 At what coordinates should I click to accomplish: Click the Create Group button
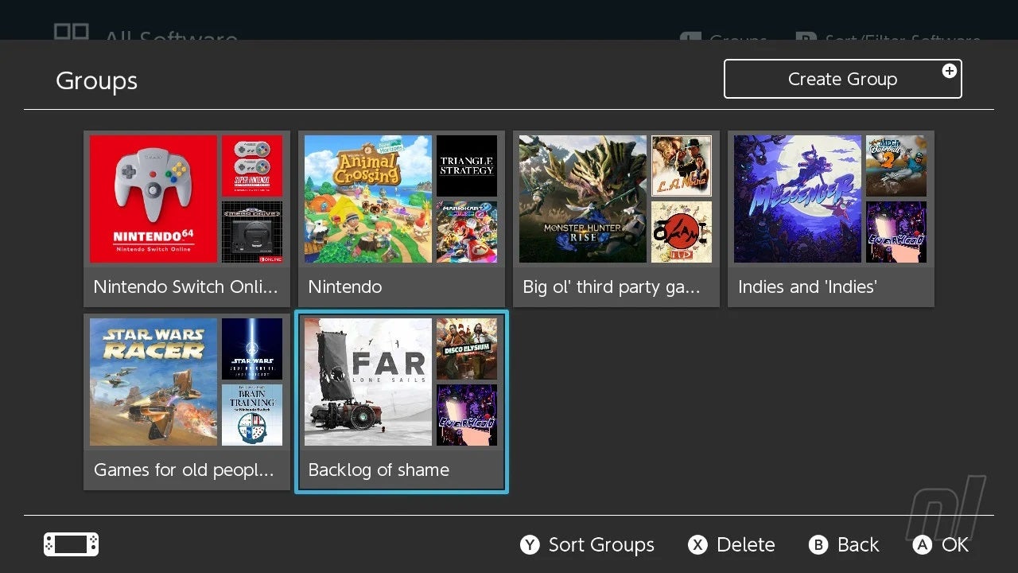tap(842, 79)
